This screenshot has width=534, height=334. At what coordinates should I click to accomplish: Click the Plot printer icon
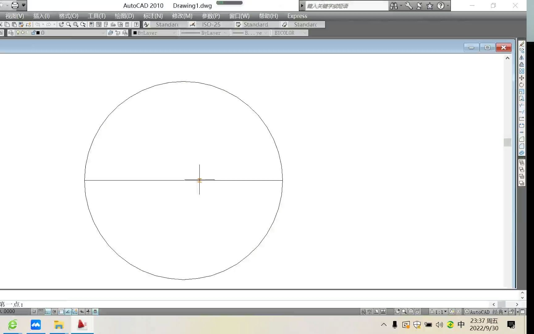15,5
